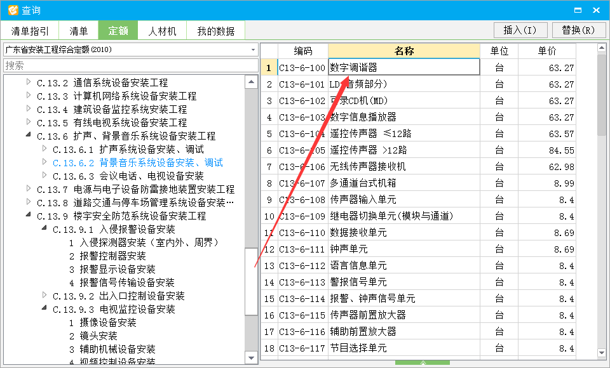Viewport: 610px width, 368px height.
Task: Click the tree panel scrollbar thumb
Action: point(252,282)
